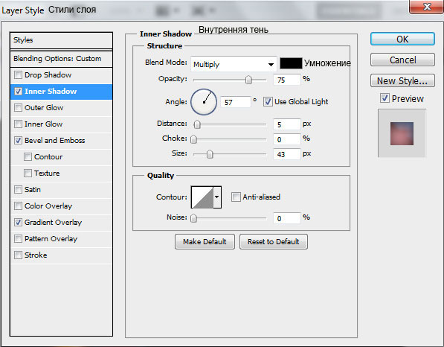Enable the Texture sub-option checkbox
This screenshot has height=347, width=444.
28,173
